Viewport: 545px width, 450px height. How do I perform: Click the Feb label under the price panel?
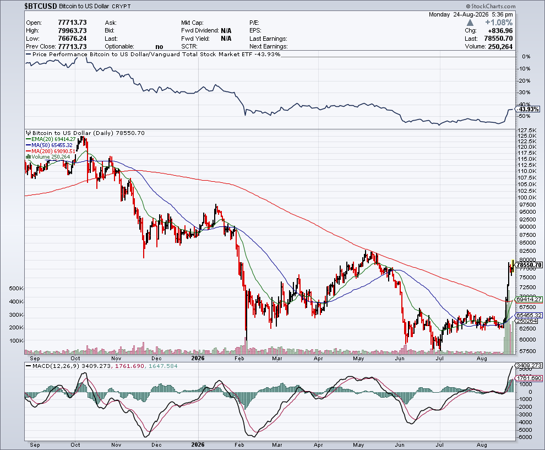click(x=239, y=358)
